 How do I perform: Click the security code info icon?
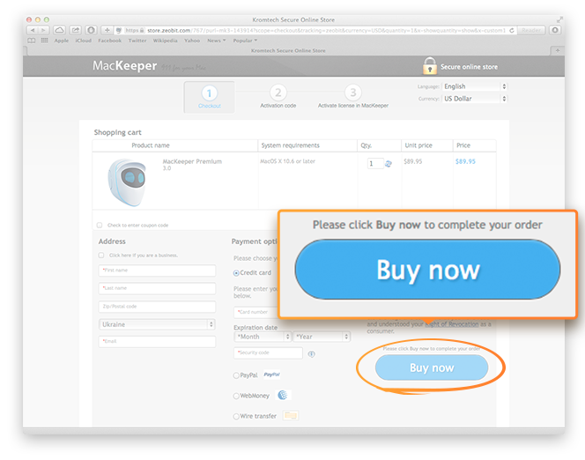(x=312, y=353)
